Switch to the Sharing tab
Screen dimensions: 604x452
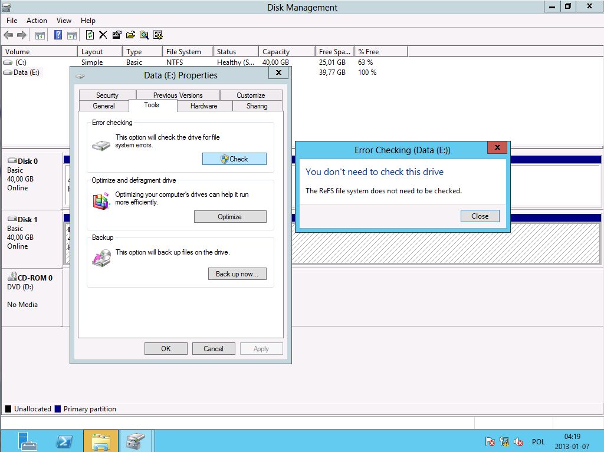point(257,106)
